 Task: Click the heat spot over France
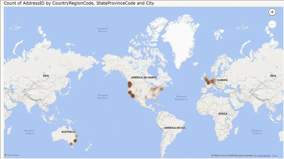point(208,83)
